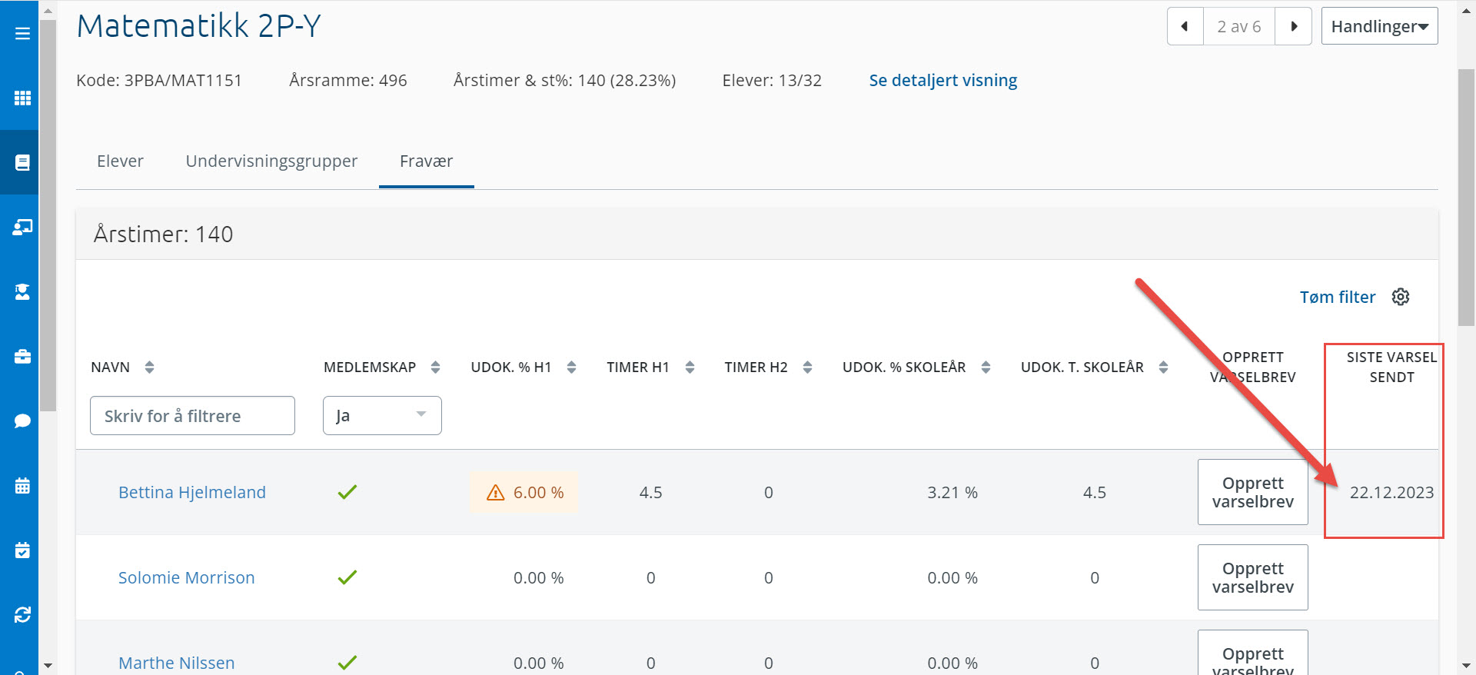Open the graduate student icon in sidebar
This screenshot has height=675, width=1476.
(x=22, y=291)
